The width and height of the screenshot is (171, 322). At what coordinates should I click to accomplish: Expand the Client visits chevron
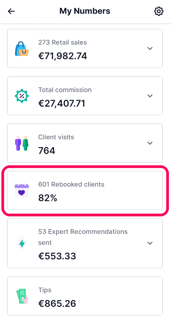tap(150, 143)
